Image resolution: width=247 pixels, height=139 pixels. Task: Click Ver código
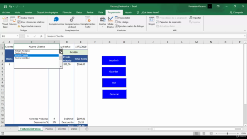click(x=122, y=22)
